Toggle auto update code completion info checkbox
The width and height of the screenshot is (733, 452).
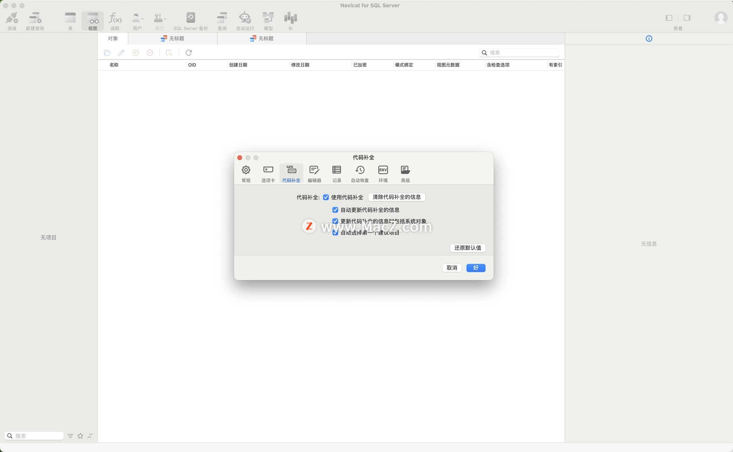[x=335, y=210]
